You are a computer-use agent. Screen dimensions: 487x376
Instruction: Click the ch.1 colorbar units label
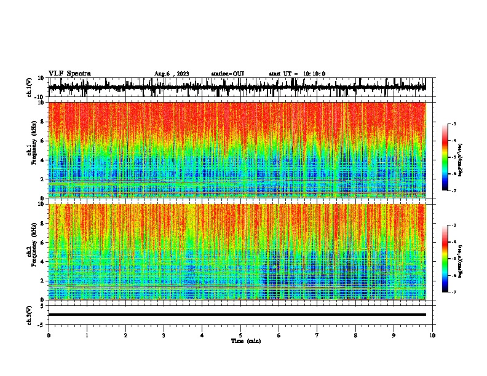[x=461, y=160]
